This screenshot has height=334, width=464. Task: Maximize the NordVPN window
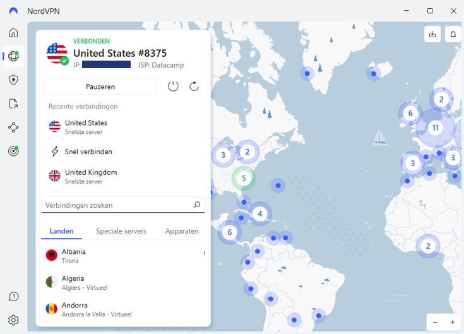point(430,11)
